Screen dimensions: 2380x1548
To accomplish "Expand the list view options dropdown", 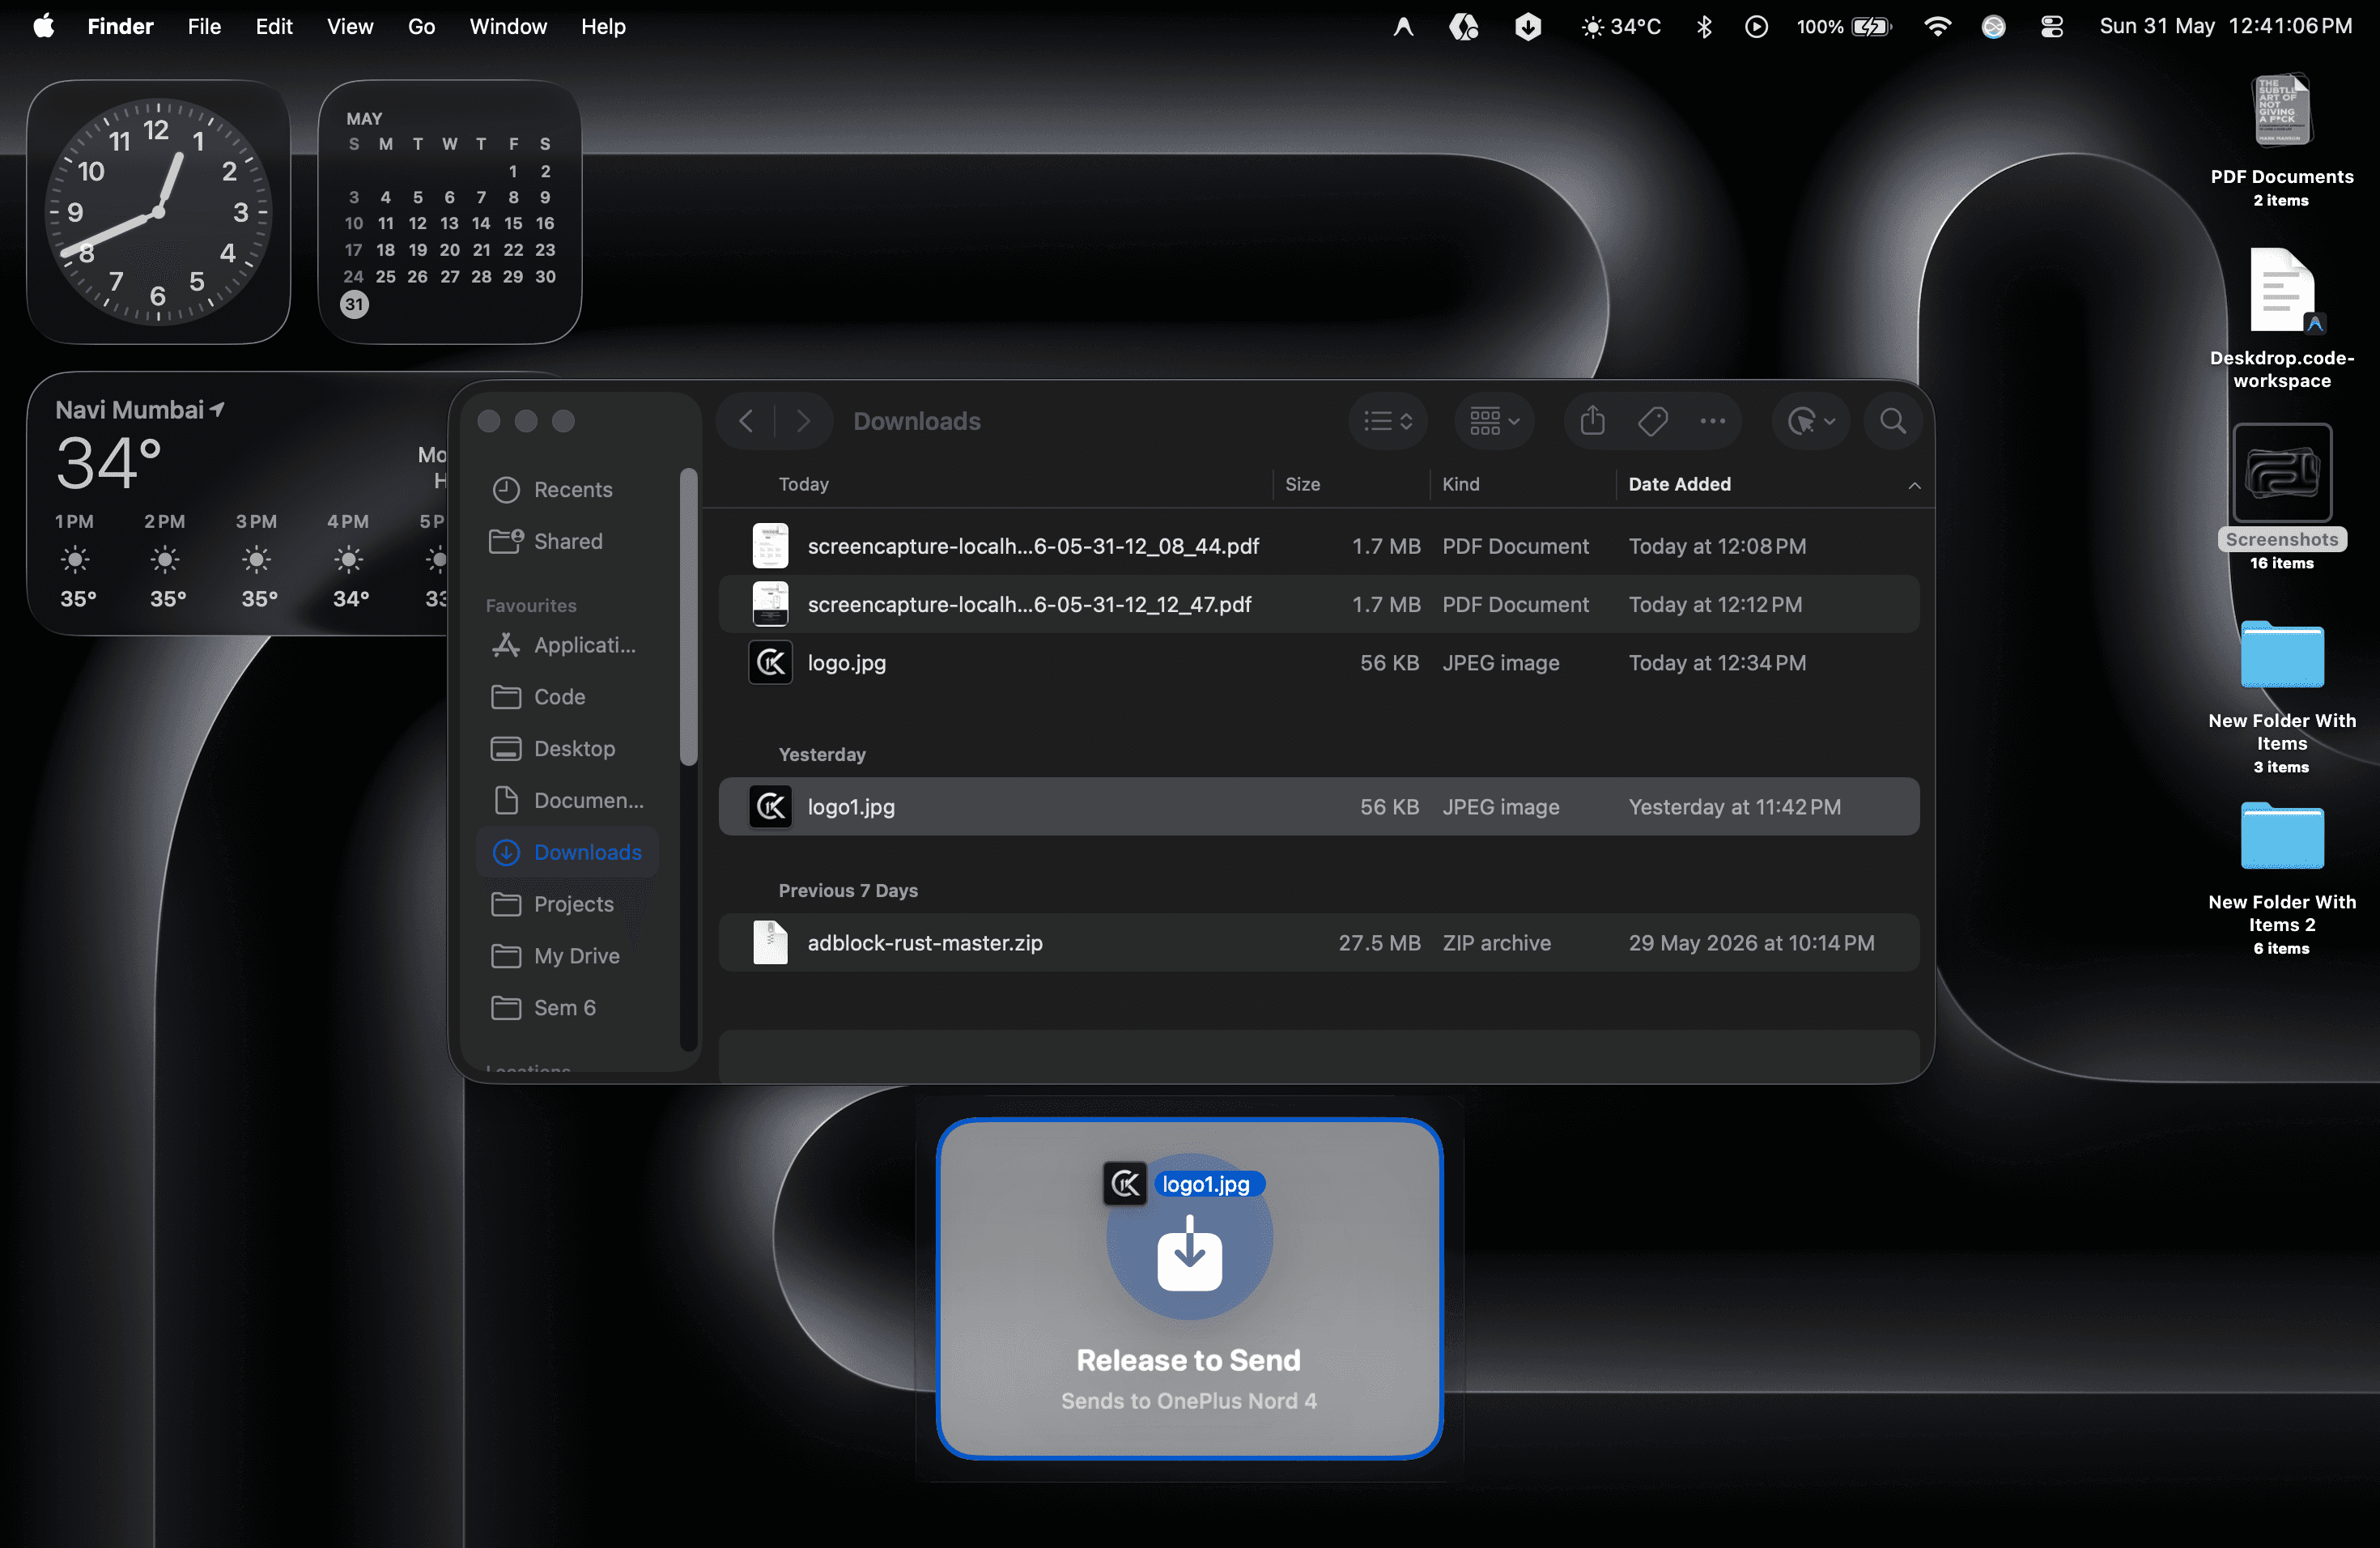I will 1388,421.
